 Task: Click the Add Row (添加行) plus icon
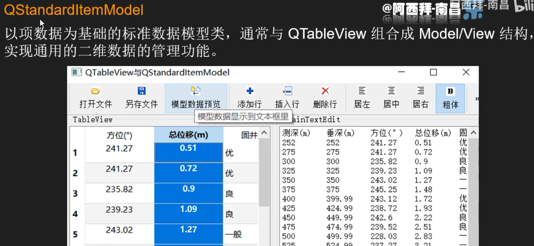[249, 91]
